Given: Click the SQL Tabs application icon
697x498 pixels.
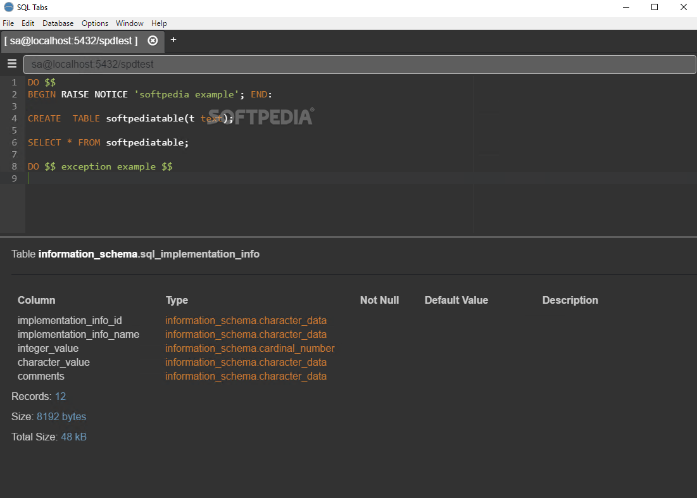Looking at the screenshot, I should (8, 7).
